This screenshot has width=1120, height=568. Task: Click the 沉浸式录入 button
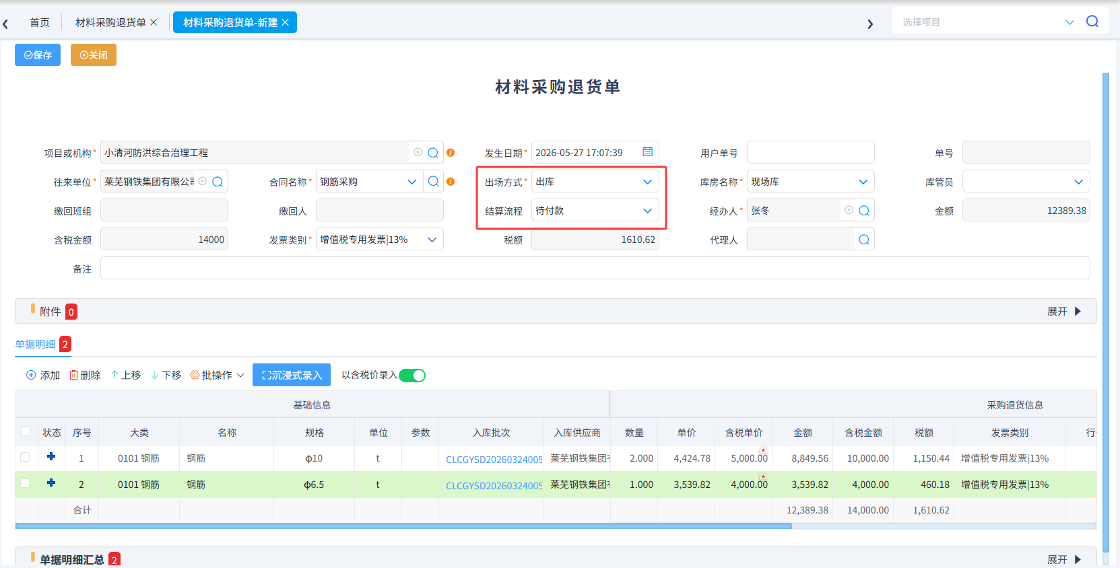(292, 375)
